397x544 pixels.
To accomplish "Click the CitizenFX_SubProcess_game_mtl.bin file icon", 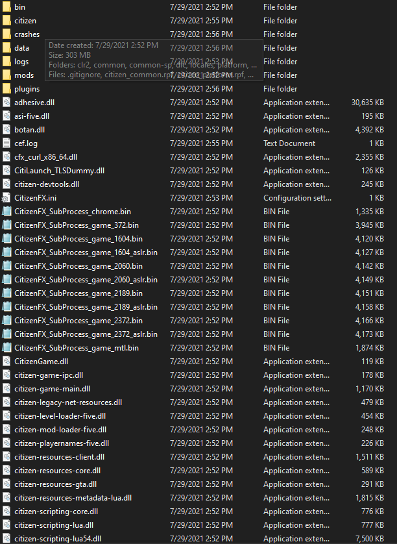I will click(6, 348).
